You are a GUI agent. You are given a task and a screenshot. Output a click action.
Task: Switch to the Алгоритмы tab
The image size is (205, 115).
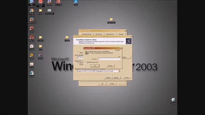(99, 34)
